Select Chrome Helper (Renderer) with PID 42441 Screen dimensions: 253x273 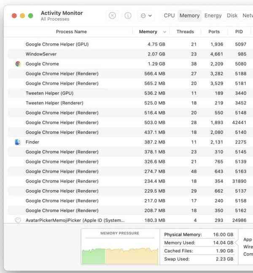pyautogui.click(x=130, y=123)
